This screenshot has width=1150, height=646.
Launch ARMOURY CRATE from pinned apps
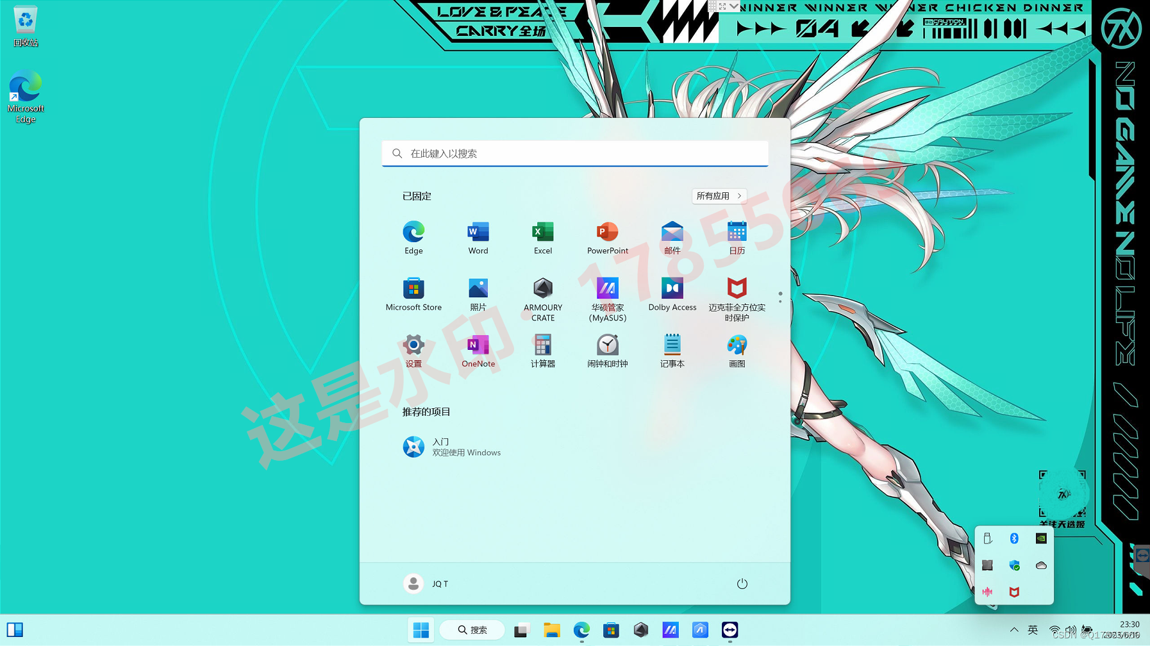click(543, 299)
